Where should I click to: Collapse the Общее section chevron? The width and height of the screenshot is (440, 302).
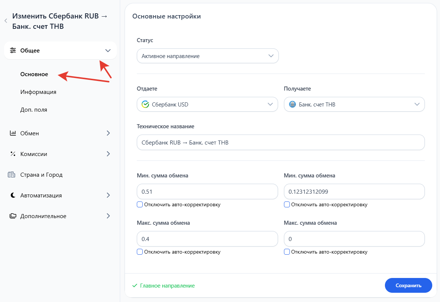click(x=108, y=51)
